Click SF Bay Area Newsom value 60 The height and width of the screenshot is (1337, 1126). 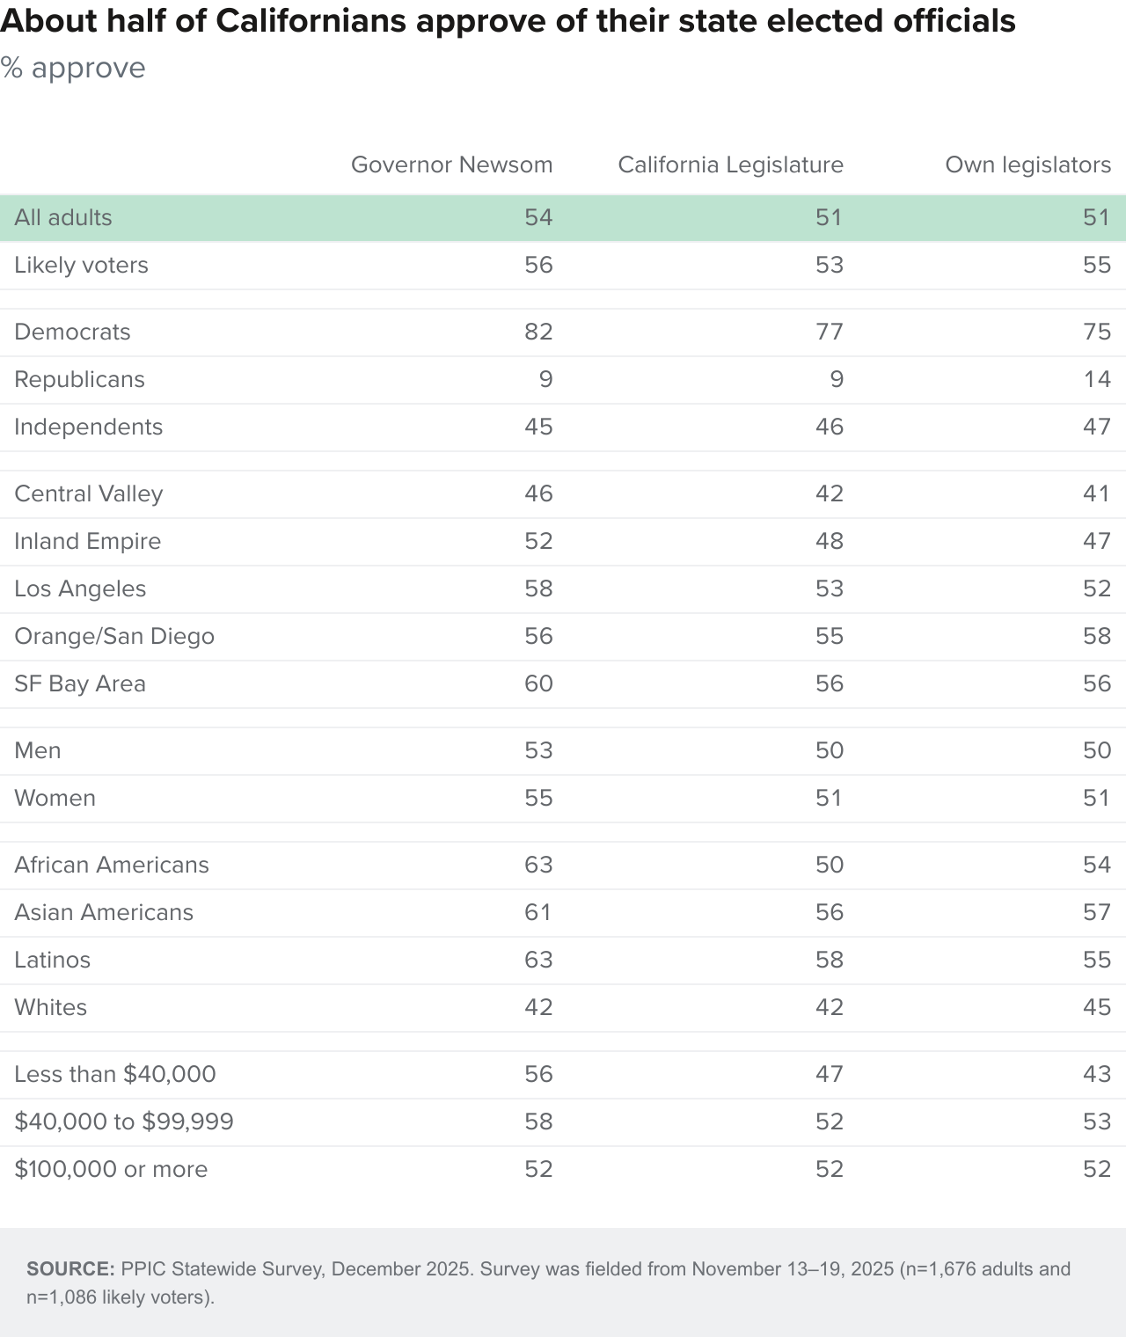point(538,683)
